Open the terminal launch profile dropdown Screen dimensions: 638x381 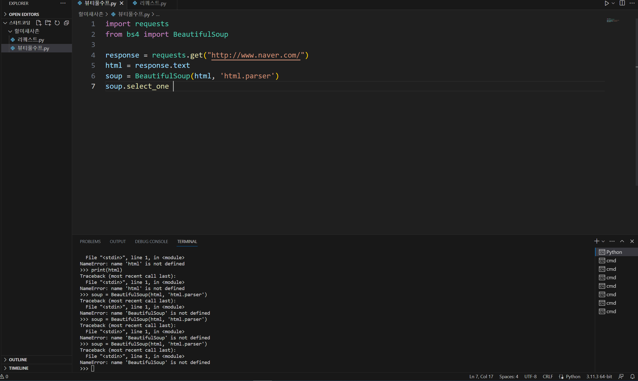coord(603,241)
